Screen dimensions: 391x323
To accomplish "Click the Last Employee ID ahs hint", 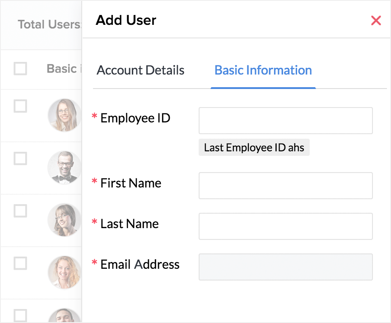I will coord(254,148).
